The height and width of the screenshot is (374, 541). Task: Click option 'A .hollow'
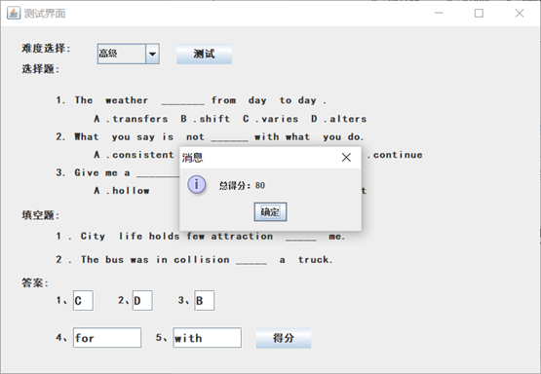coord(122,191)
